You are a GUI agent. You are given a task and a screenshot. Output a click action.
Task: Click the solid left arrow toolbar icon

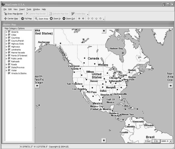click(79, 18)
